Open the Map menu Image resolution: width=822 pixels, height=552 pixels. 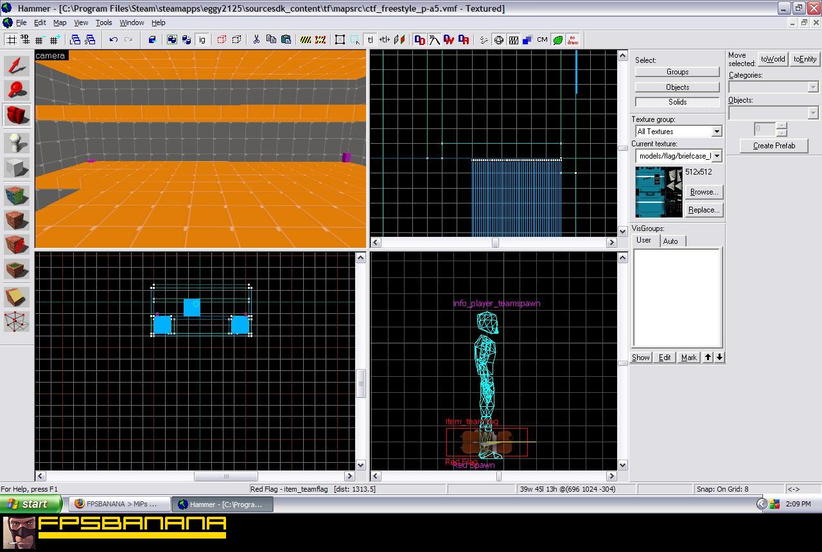(60, 22)
